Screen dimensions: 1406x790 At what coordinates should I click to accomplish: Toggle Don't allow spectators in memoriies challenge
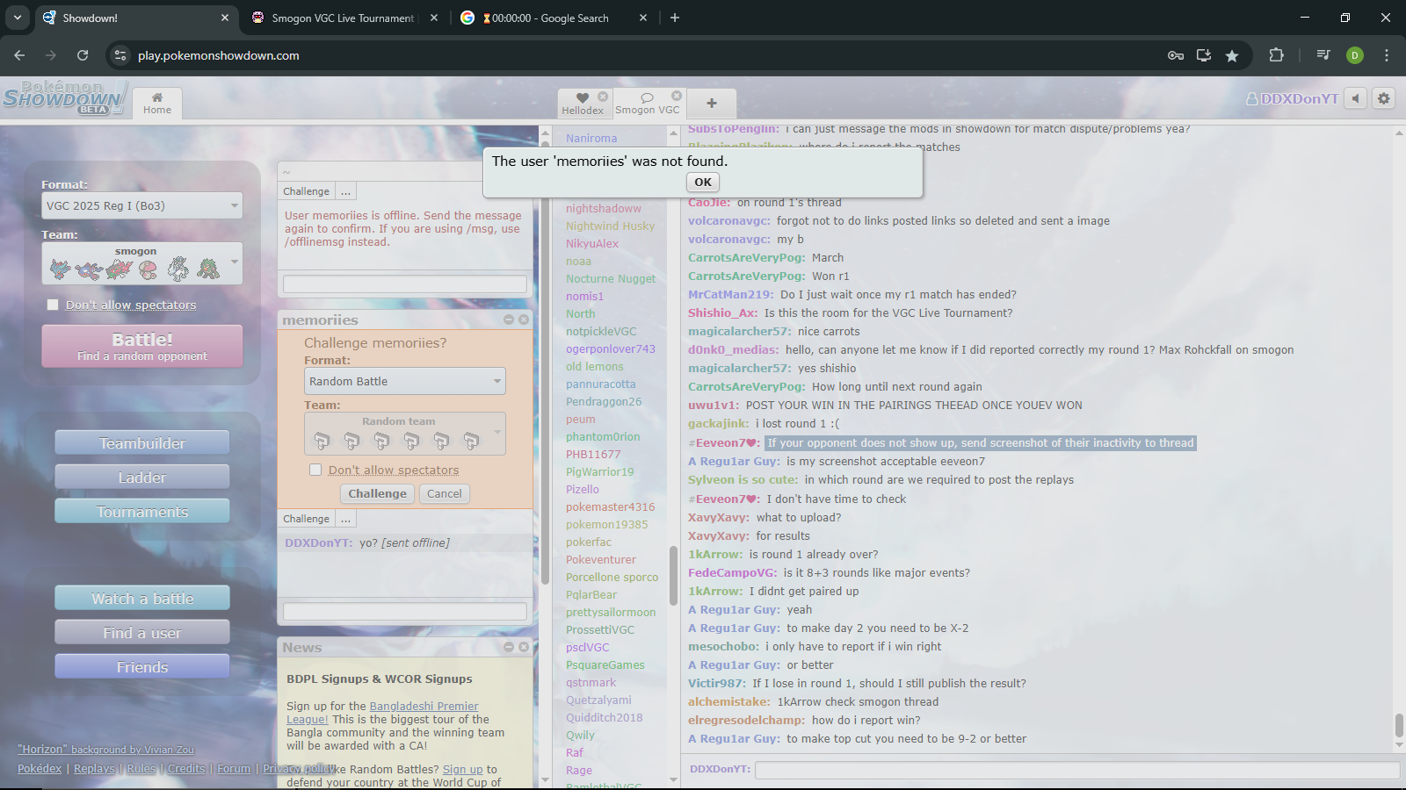(315, 470)
